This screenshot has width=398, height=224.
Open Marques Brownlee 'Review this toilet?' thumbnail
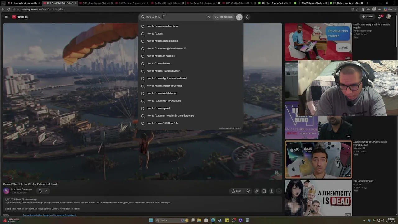pyautogui.click(x=318, y=42)
